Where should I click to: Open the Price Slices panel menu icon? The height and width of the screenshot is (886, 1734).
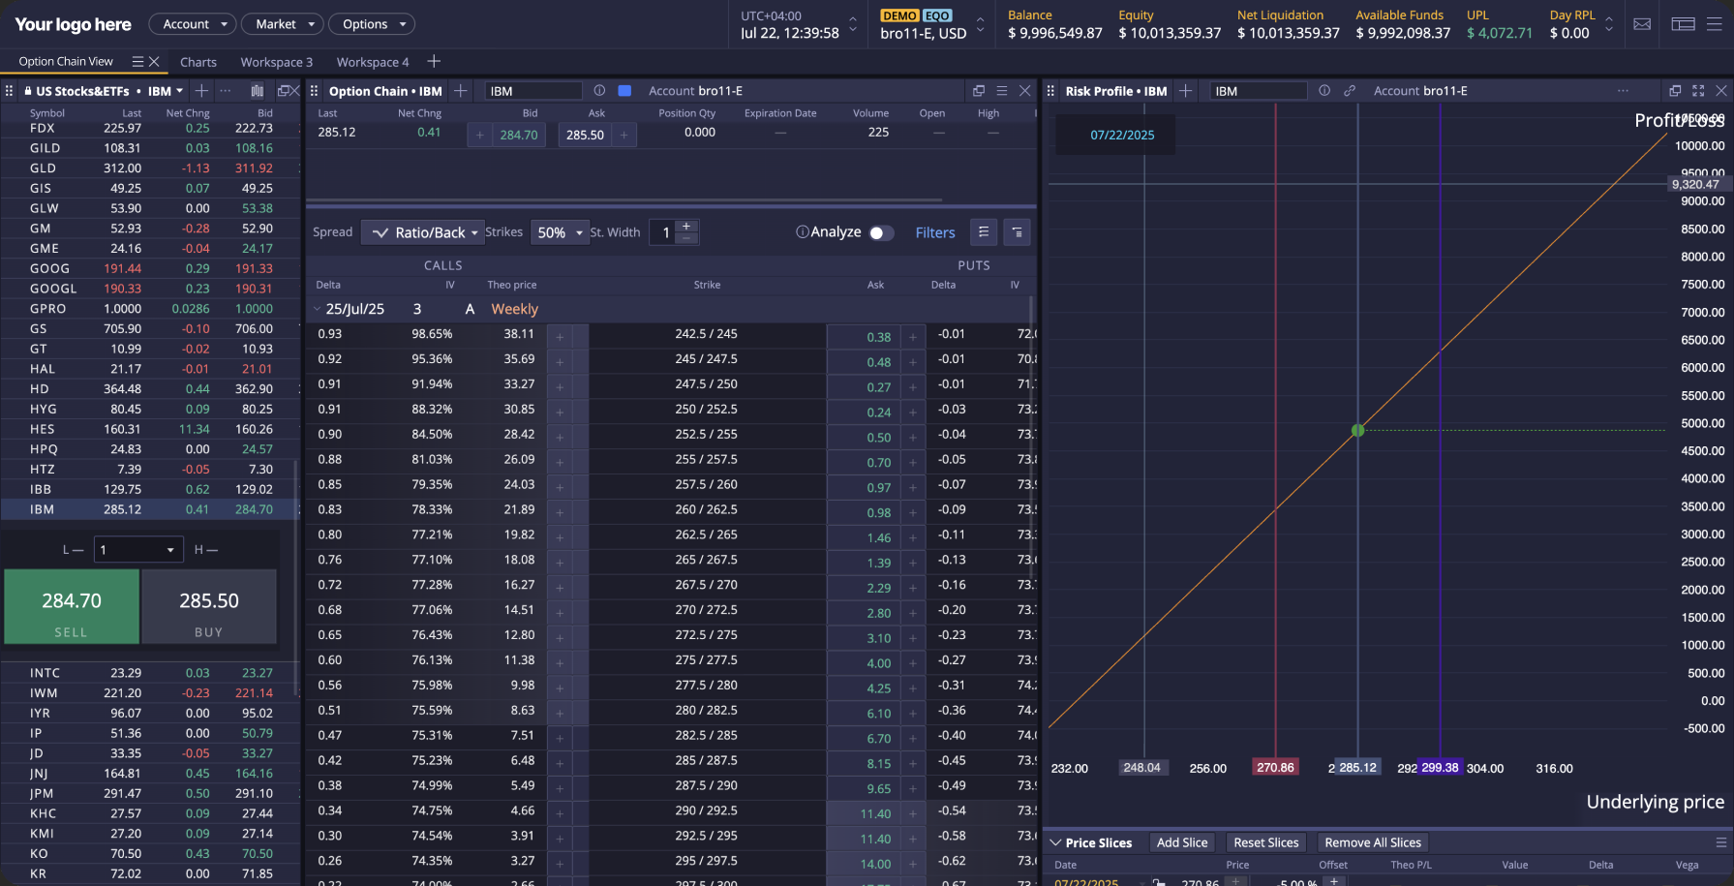1720,842
